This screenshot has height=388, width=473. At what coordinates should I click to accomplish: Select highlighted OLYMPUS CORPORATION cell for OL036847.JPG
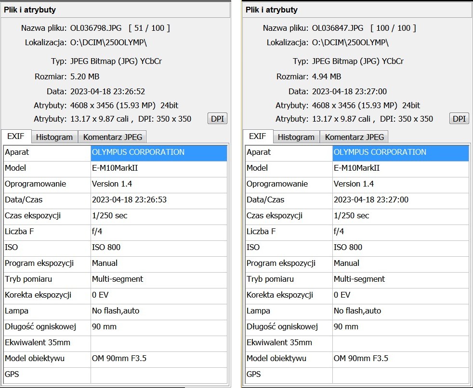pyautogui.click(x=400, y=152)
